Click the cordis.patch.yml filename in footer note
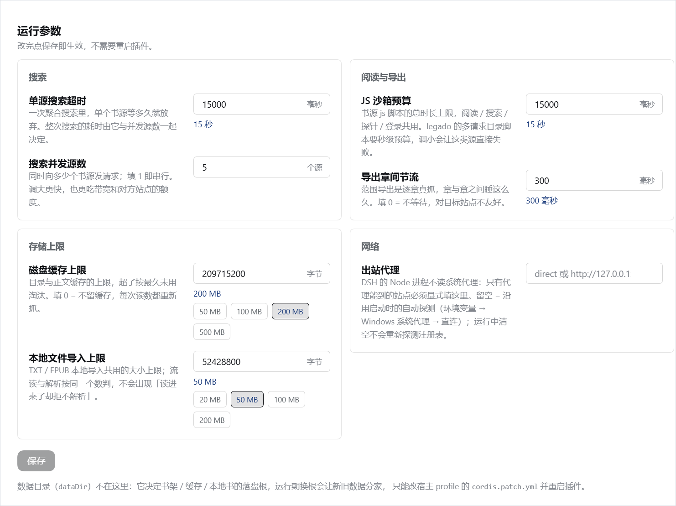The height and width of the screenshot is (506, 676). click(505, 486)
